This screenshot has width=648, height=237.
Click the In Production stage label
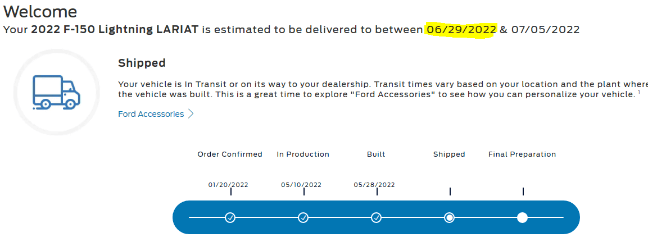tap(303, 154)
